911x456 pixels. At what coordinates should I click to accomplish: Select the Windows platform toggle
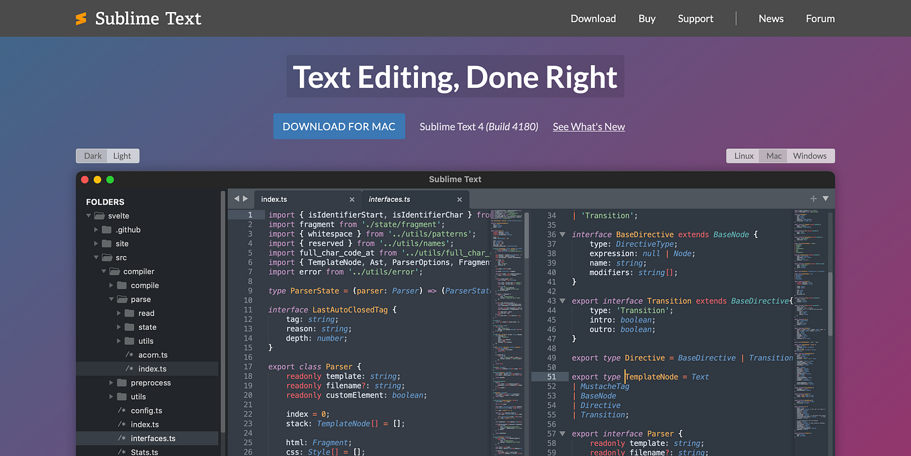[810, 155]
